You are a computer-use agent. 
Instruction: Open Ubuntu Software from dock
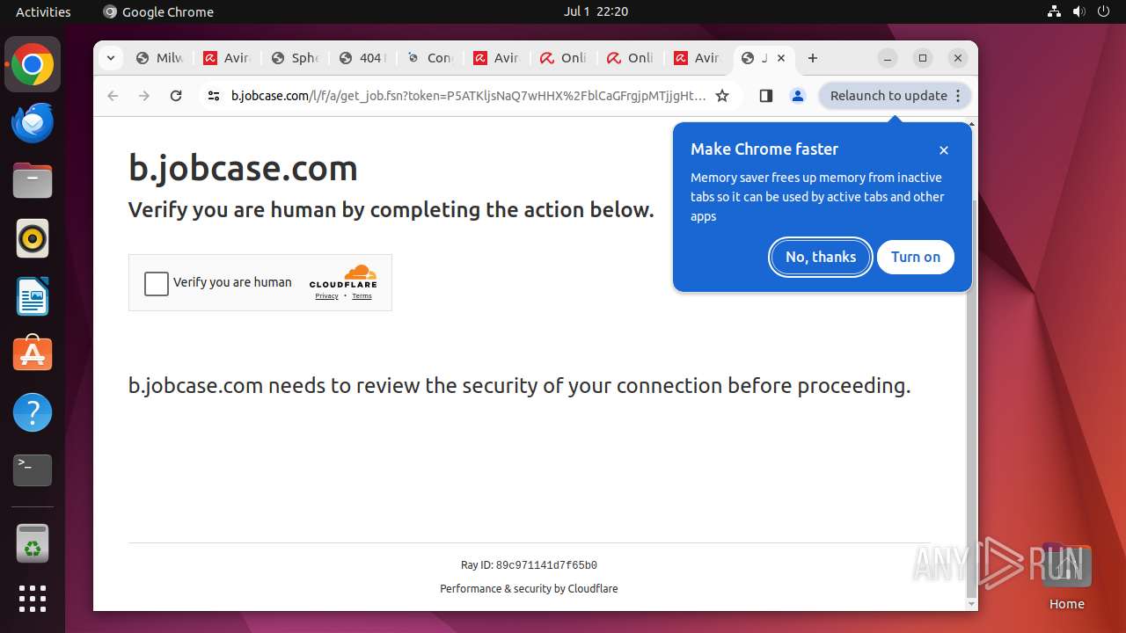[x=33, y=354]
